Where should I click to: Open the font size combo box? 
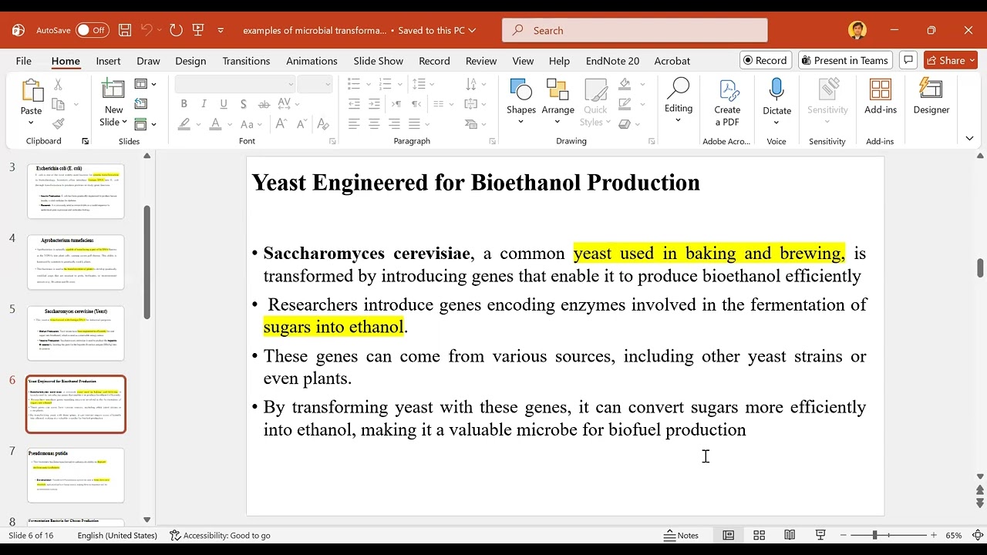315,84
